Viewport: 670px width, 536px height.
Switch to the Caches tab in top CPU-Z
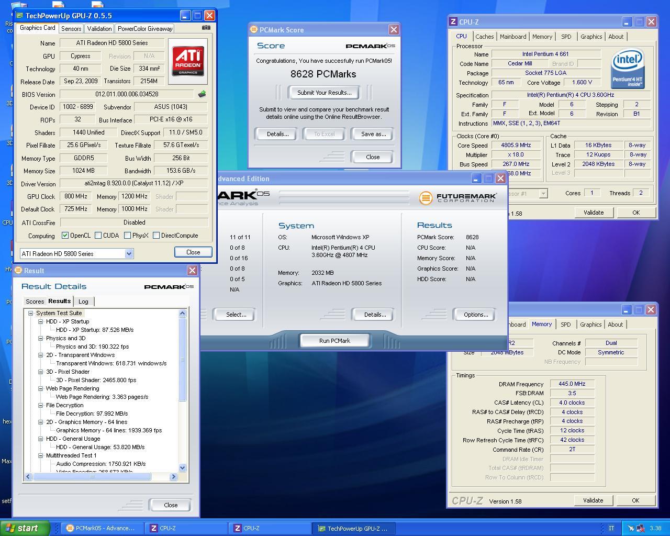pos(484,37)
